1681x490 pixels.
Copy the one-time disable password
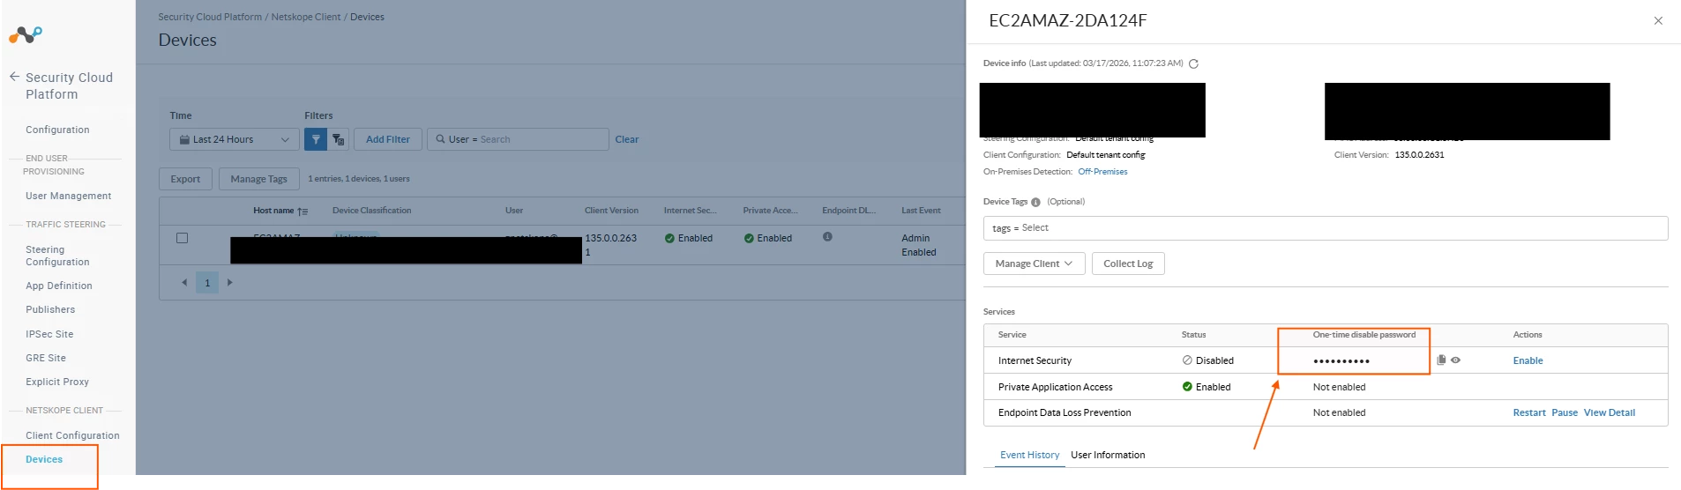pos(1441,360)
